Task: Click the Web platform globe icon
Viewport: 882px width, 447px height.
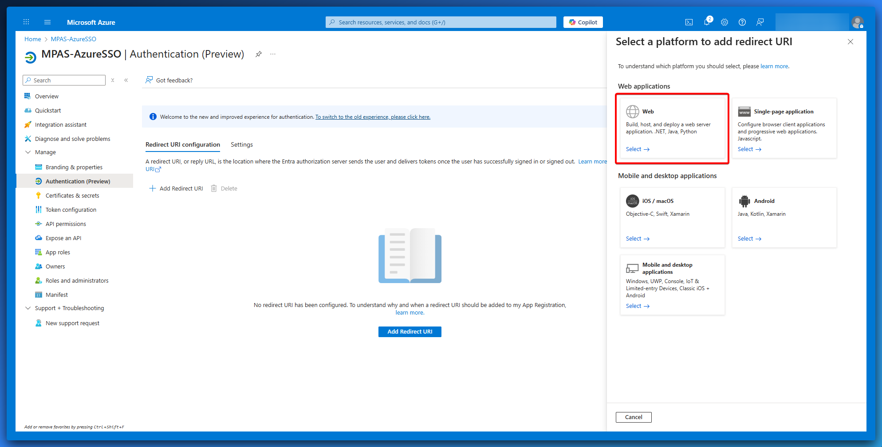Action: [x=633, y=112]
